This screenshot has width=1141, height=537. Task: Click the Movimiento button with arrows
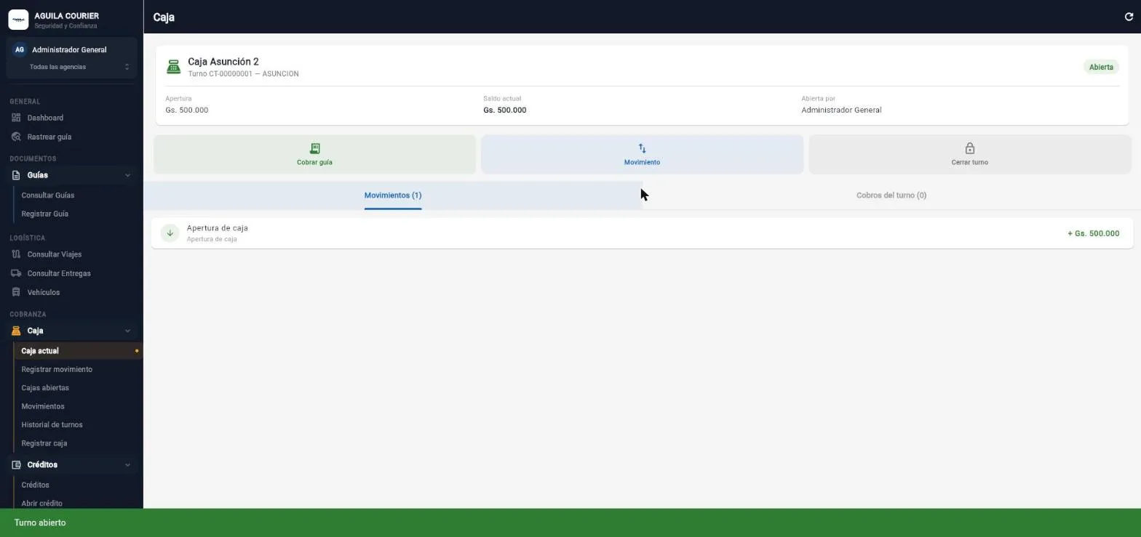[x=642, y=154]
